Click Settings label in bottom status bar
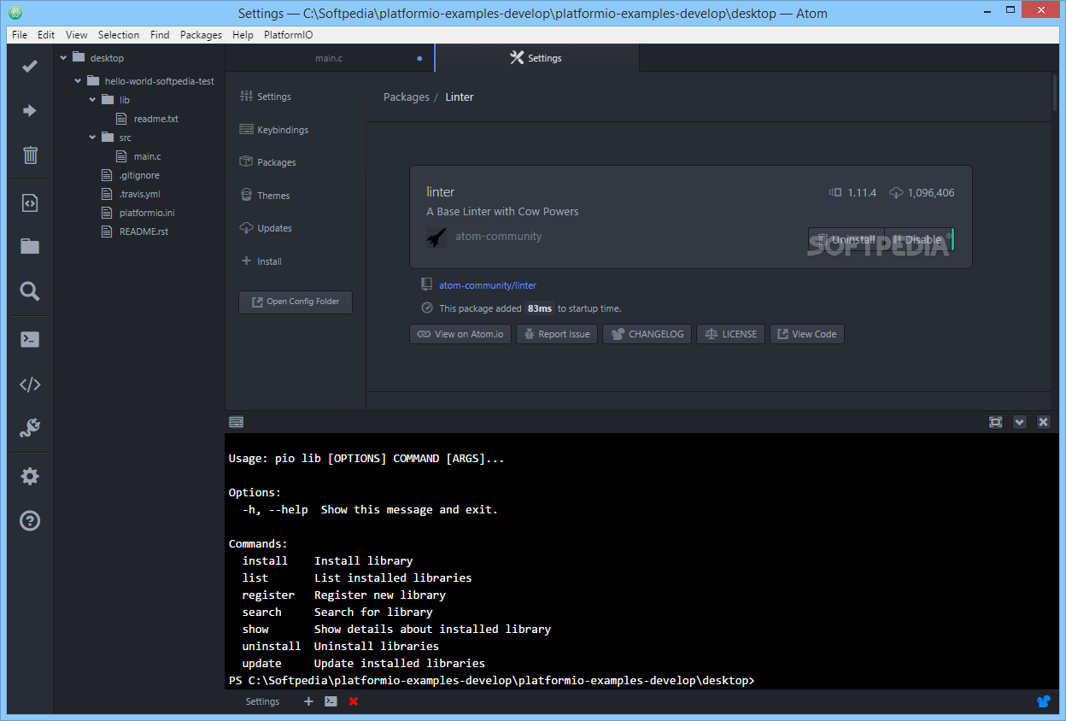The width and height of the screenshot is (1066, 721). (x=262, y=701)
